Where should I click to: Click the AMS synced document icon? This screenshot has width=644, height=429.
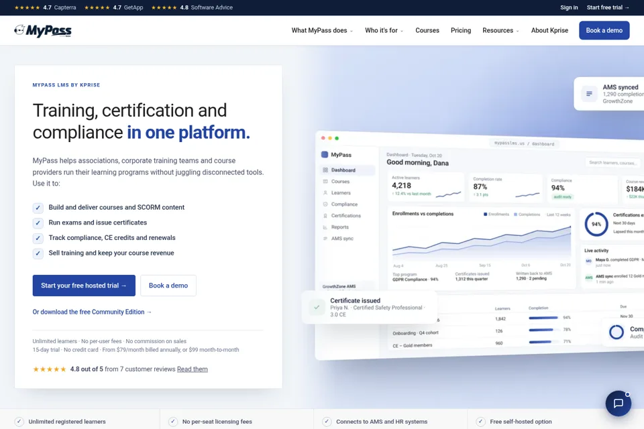pos(589,94)
